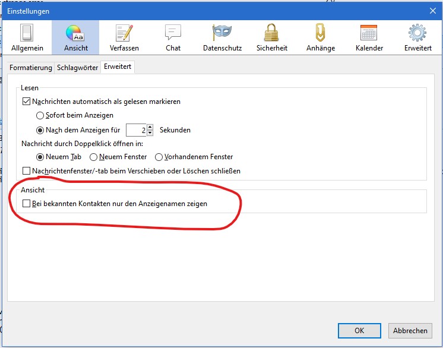The width and height of the screenshot is (443, 348).
Task: Switch to the Schlagwörter tab
Action: point(77,68)
